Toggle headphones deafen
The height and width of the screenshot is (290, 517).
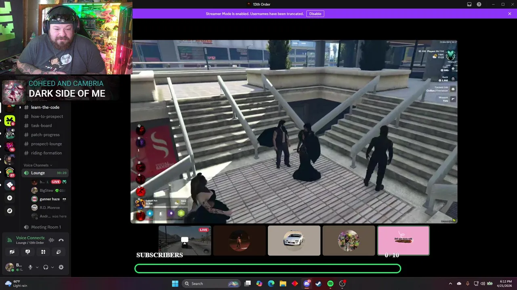click(x=46, y=267)
